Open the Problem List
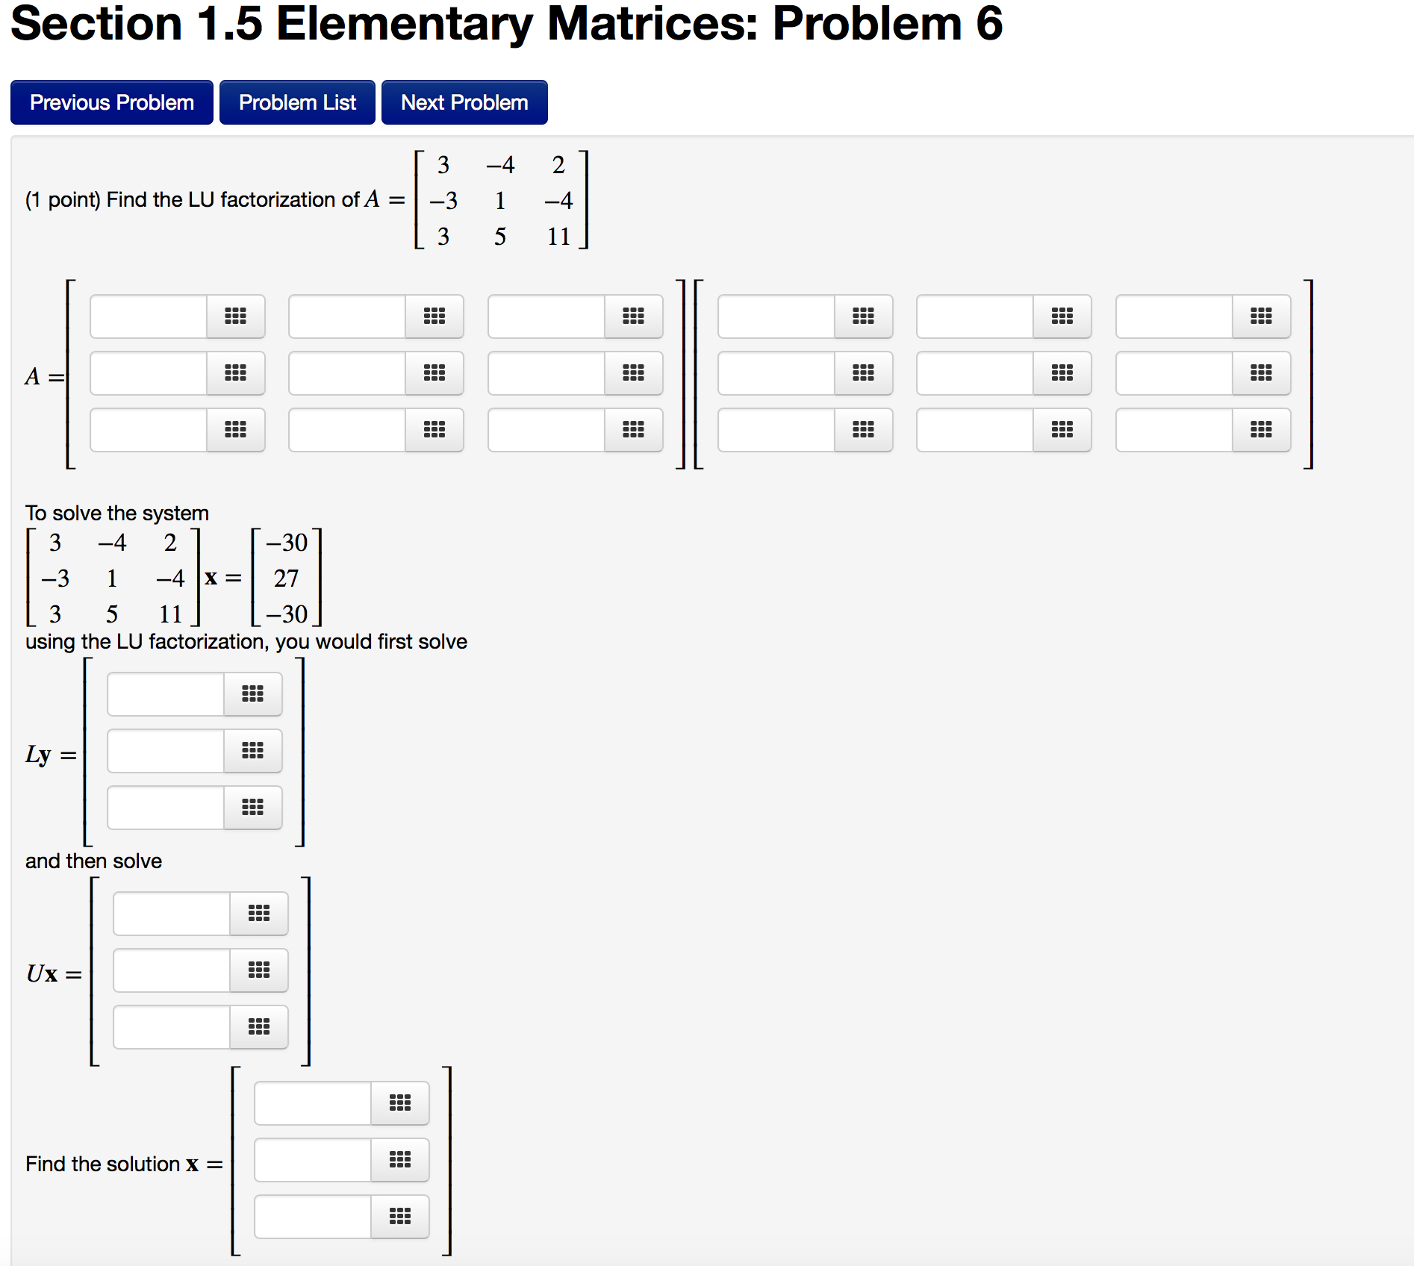Screen dimensions: 1414x1266 [296, 102]
